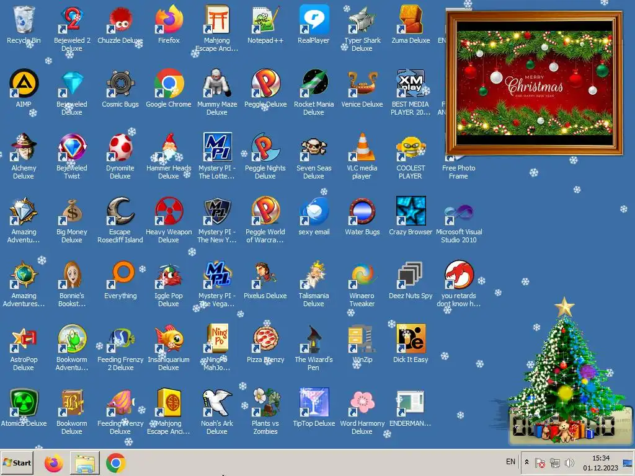The image size is (635, 476).
Task: Select the Insaniquarium Deluxe fish icon
Action: tap(169, 339)
